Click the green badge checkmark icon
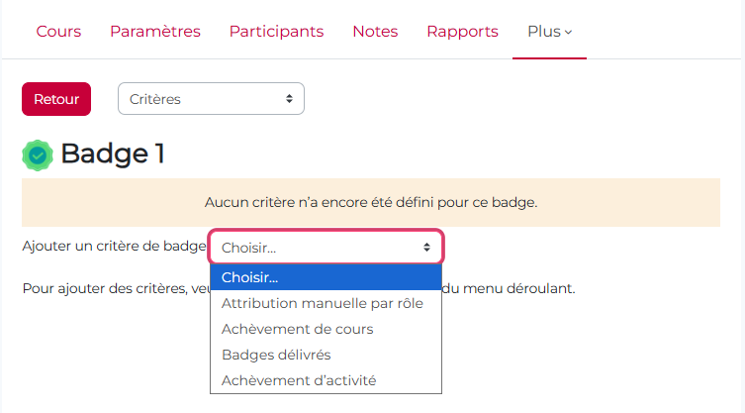This screenshot has height=413, width=745. pos(38,155)
